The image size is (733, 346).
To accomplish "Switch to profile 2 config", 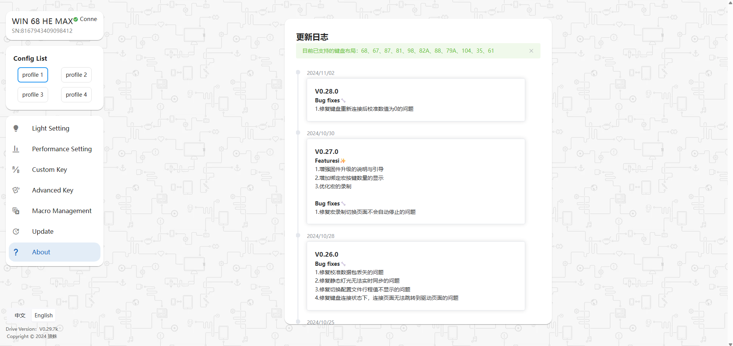I will coord(76,75).
